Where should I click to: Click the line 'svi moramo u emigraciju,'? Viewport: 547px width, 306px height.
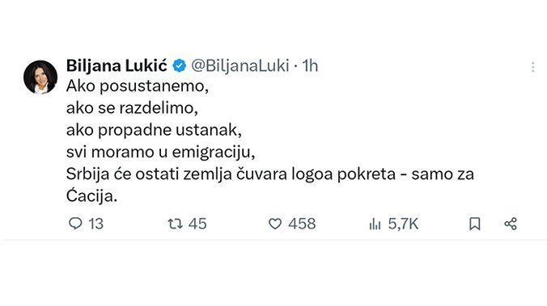[x=160, y=152]
